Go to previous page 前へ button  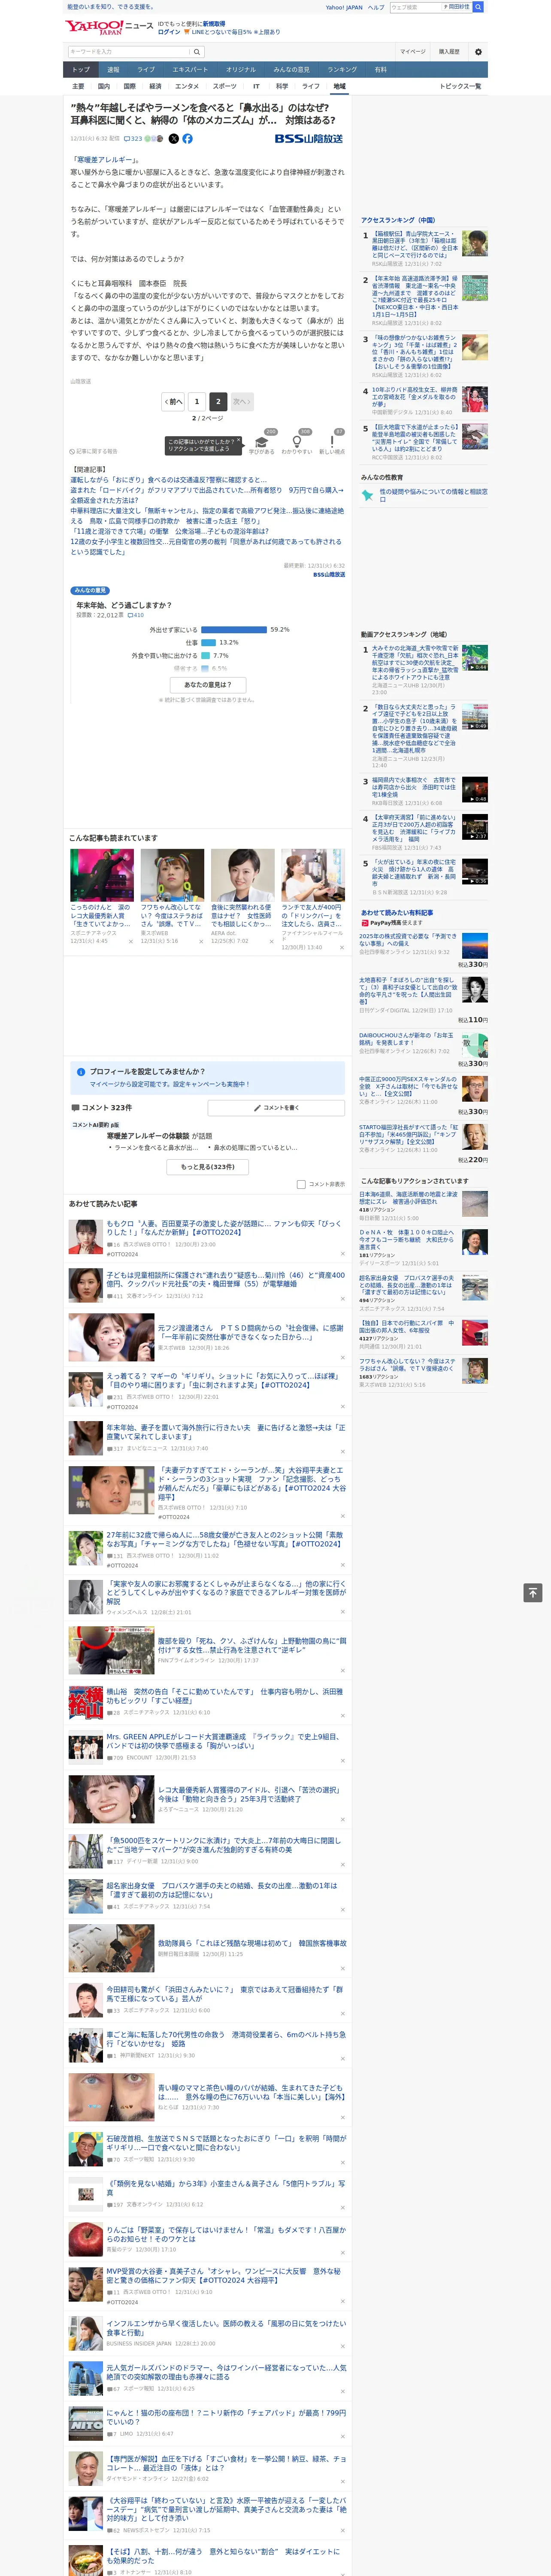[x=173, y=401]
